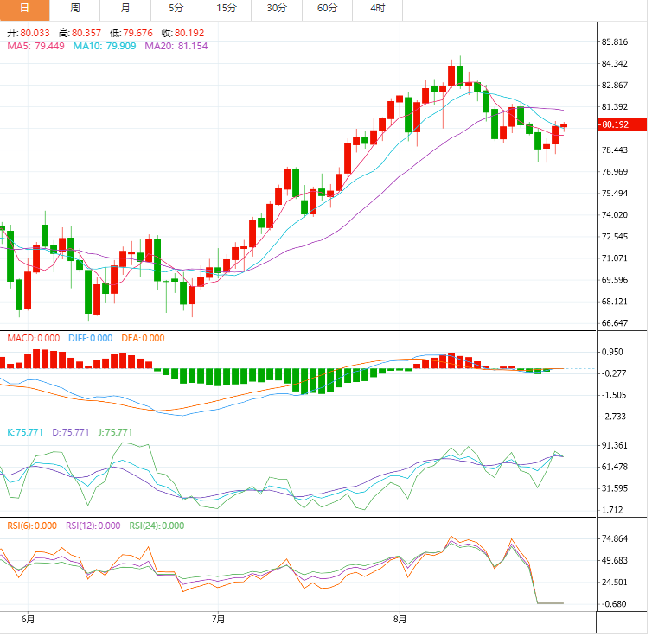
Task: Click the RSI(6) indicator label
Action: [x=32, y=526]
